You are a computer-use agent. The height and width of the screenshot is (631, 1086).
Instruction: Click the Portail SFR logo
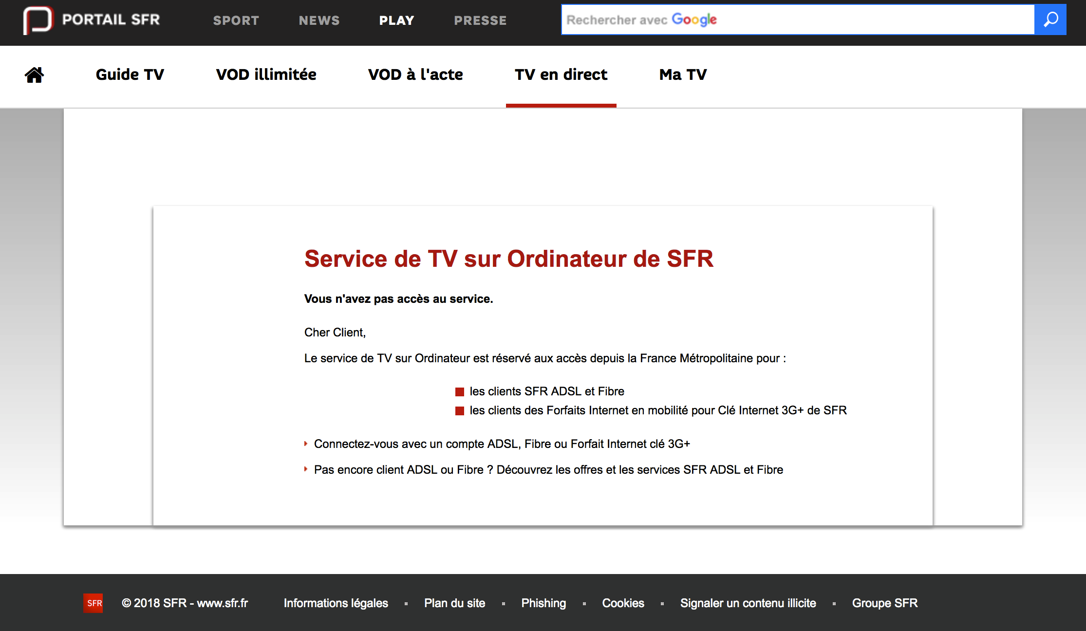pos(91,19)
